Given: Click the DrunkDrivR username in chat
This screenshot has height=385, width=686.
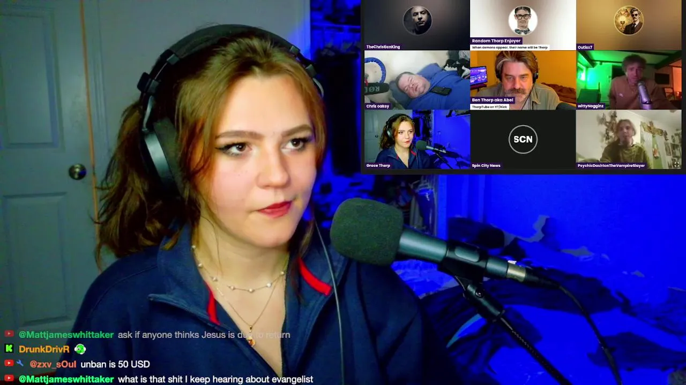Looking at the screenshot, I should 44,349.
